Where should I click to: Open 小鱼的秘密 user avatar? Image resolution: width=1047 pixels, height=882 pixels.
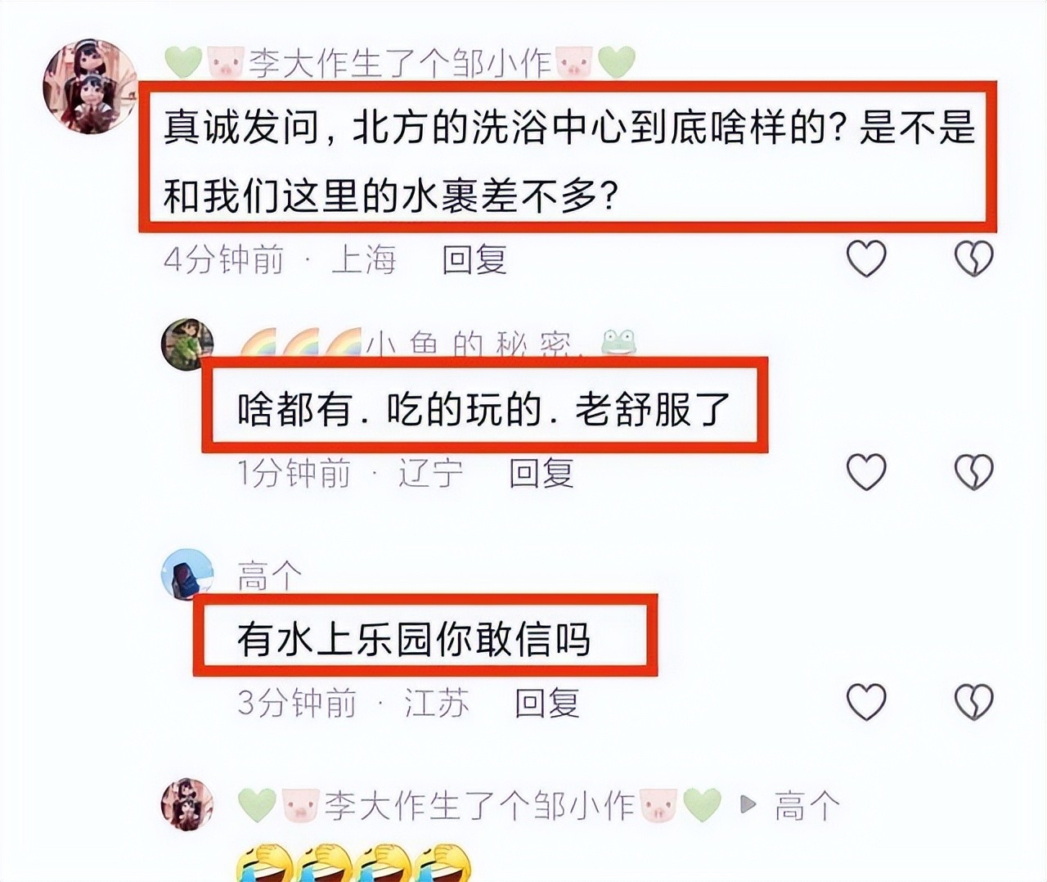pyautogui.click(x=187, y=344)
